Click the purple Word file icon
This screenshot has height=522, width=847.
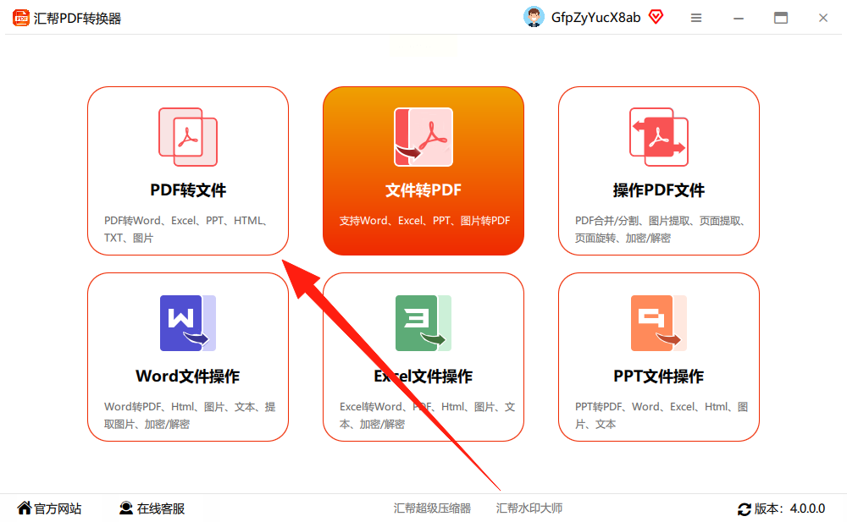(188, 323)
